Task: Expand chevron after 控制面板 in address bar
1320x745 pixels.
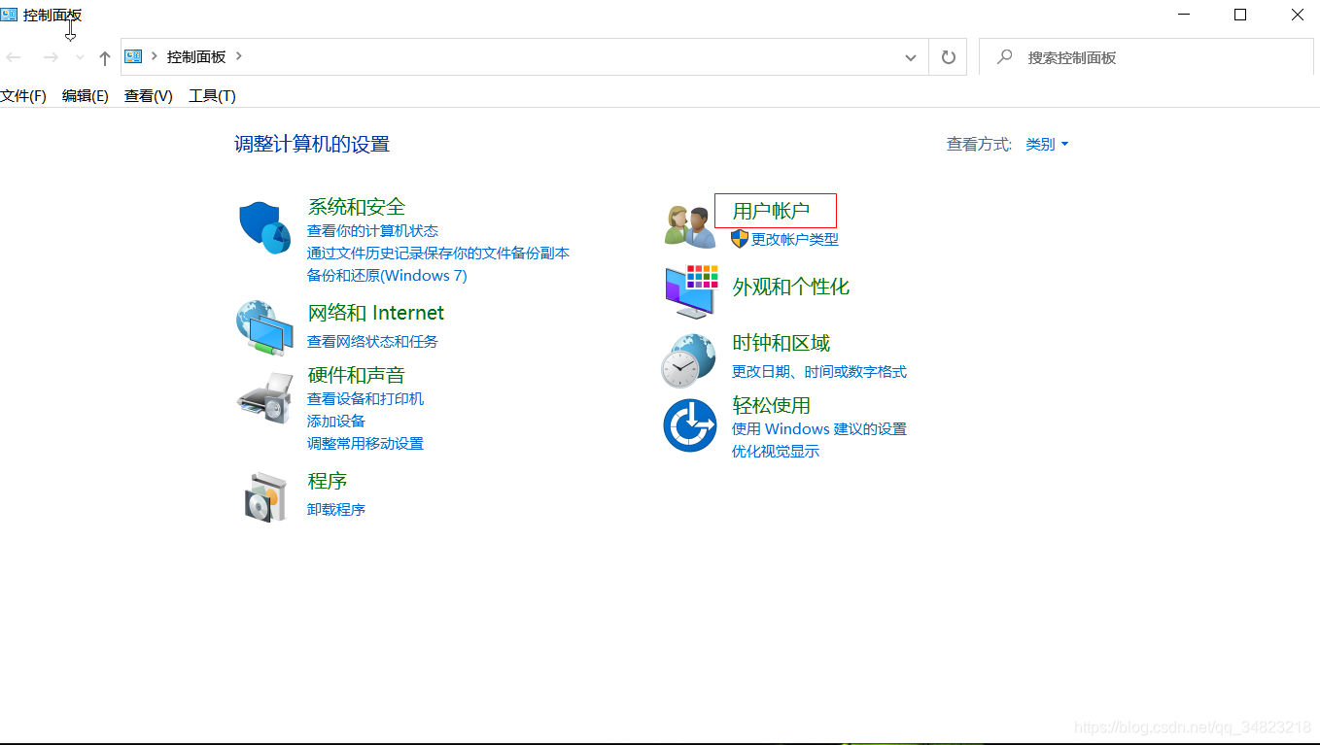Action: coord(239,56)
